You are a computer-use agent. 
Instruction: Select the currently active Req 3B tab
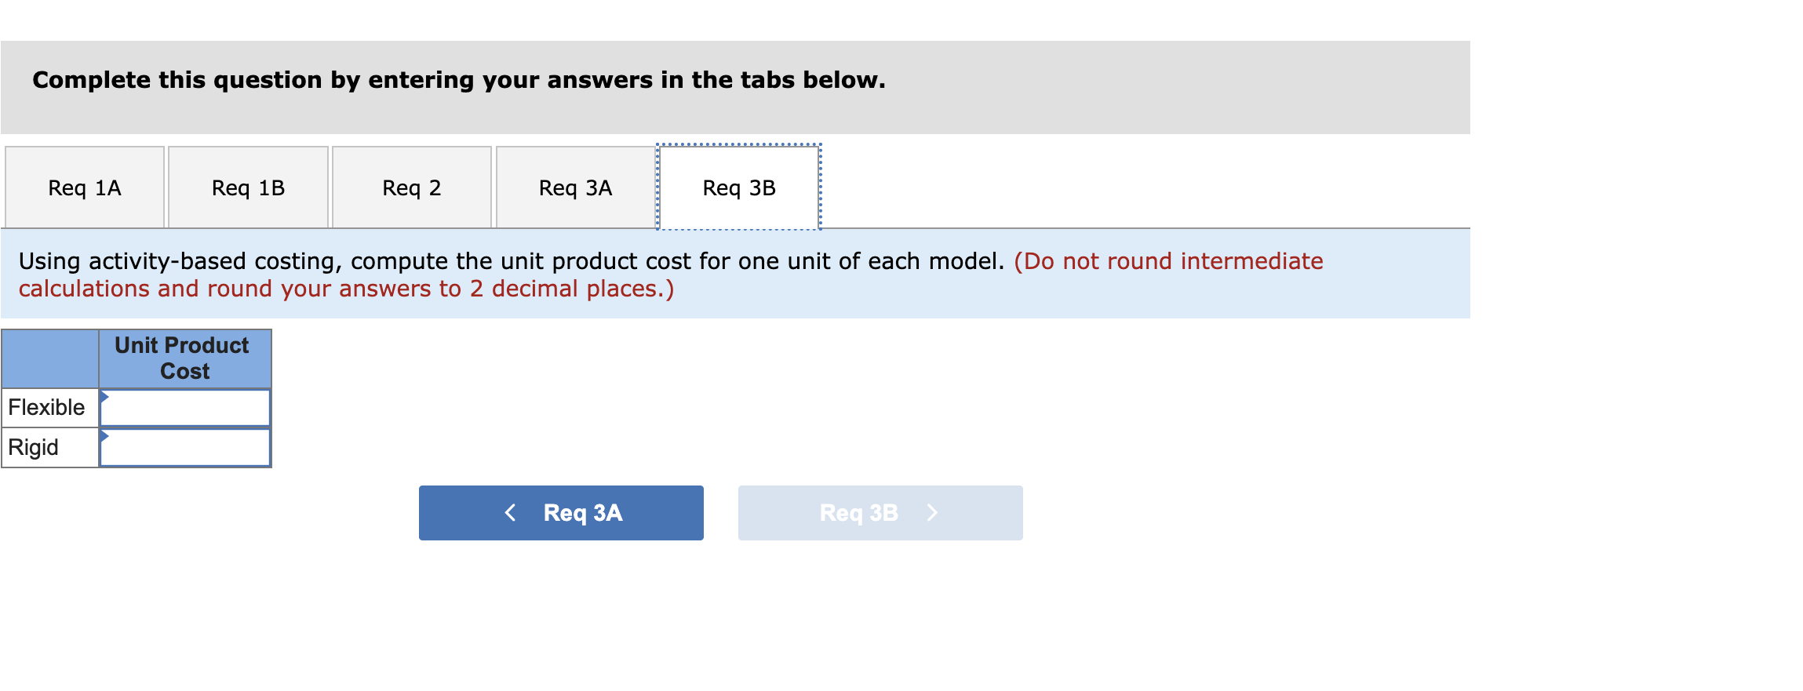[x=738, y=187]
